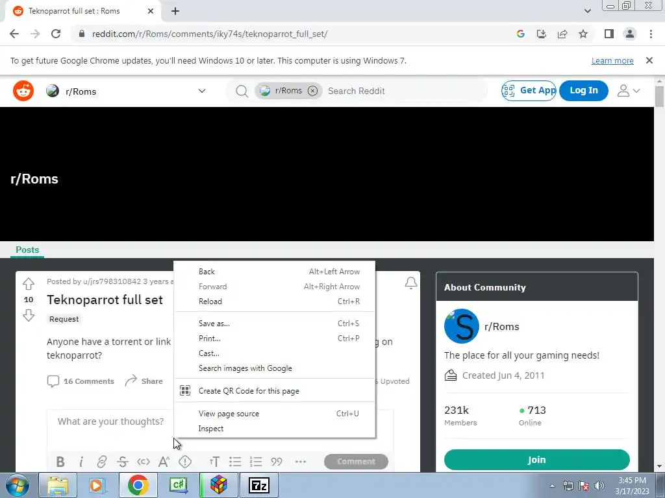Image resolution: width=665 pixels, height=498 pixels.
Task: Insert a link in comment editor
Action: [x=102, y=462]
